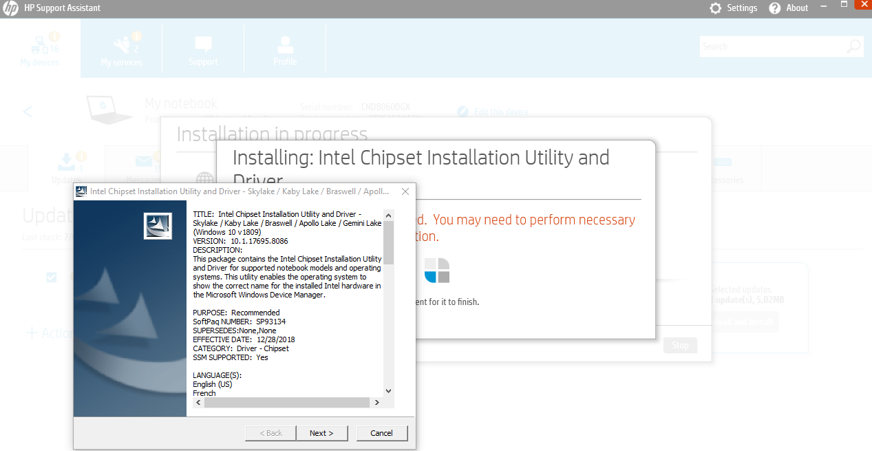Open the Support section
The height and width of the screenshot is (451, 872).
(202, 48)
